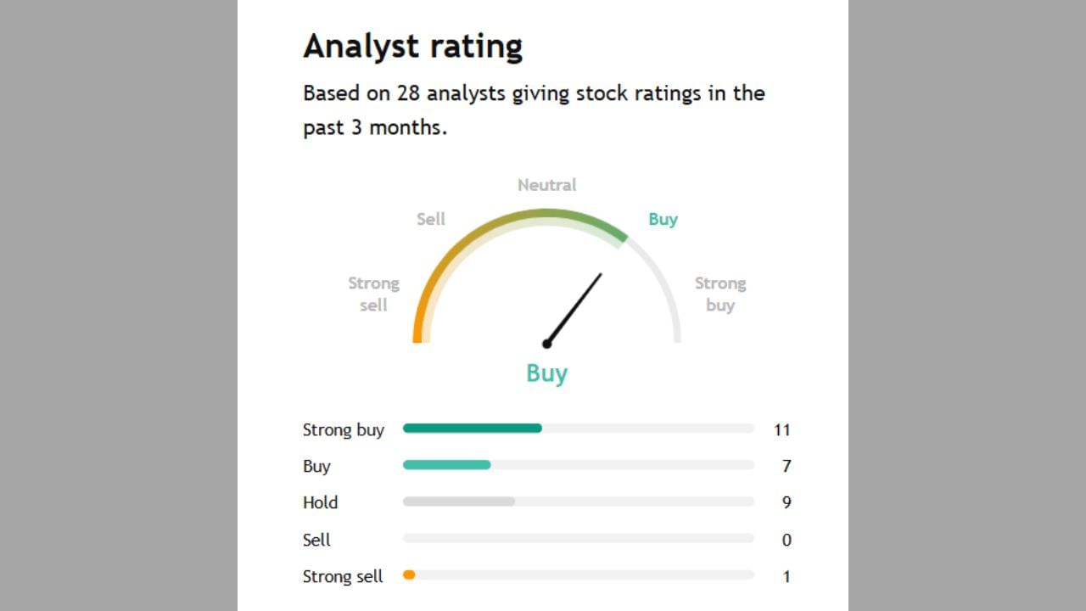
Task: Click the teal Buy progress bar
Action: click(x=446, y=465)
